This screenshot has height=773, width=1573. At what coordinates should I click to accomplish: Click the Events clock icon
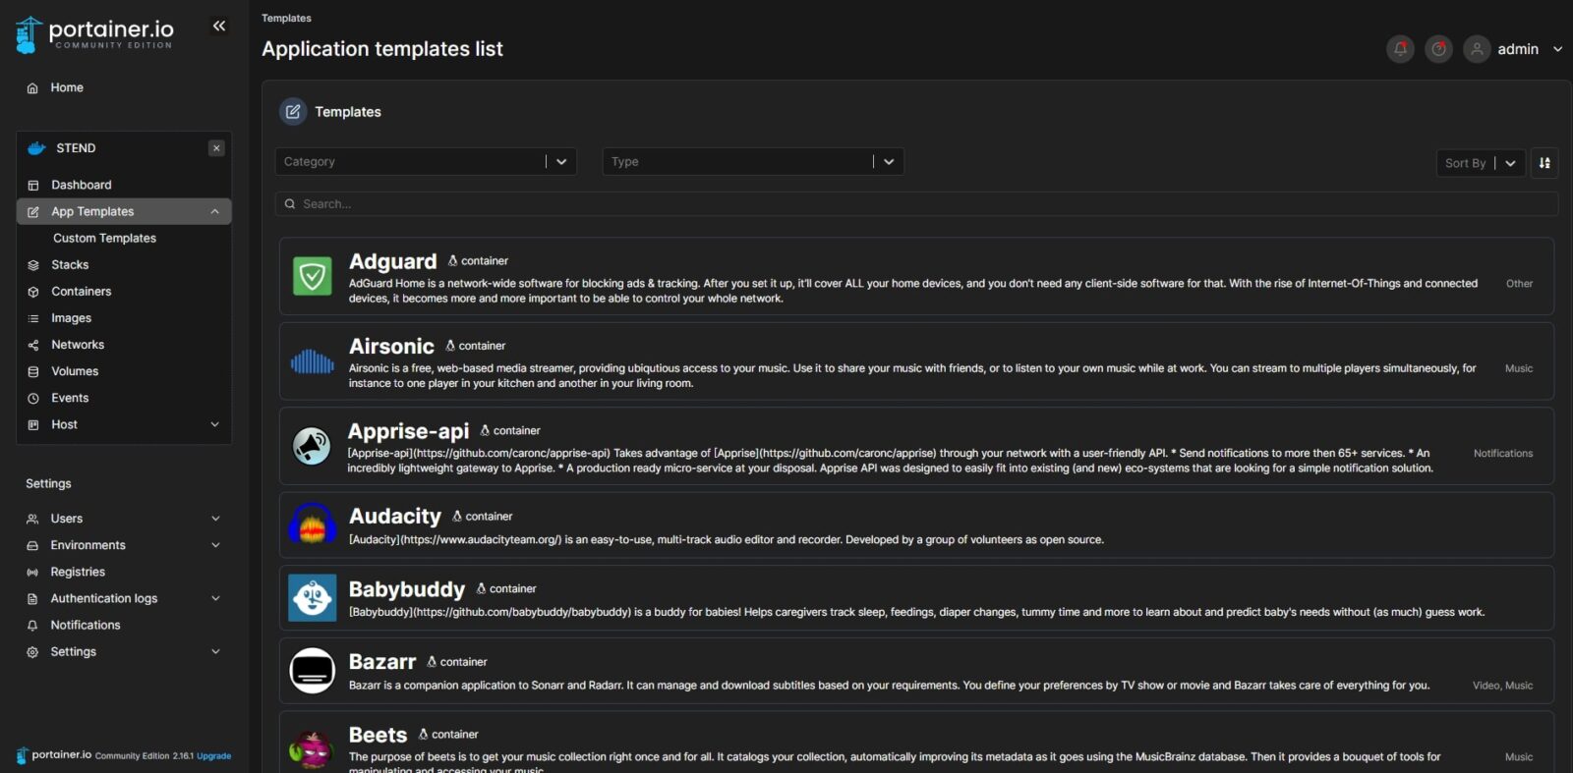click(32, 398)
